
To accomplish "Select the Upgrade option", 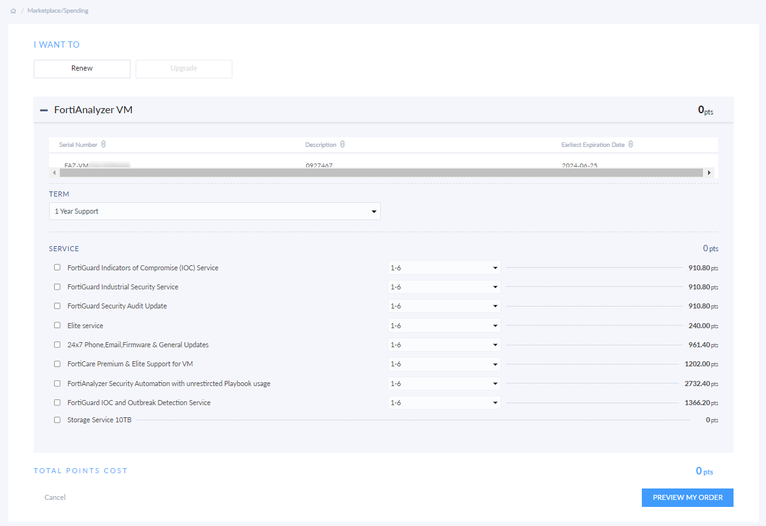I will coord(184,69).
